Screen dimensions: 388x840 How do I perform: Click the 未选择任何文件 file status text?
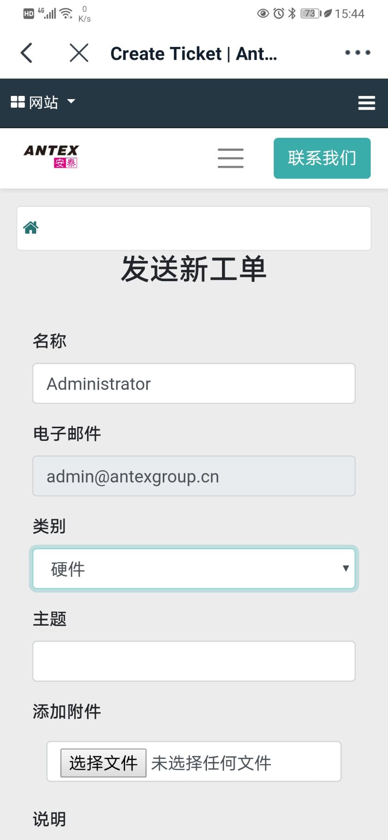tap(211, 763)
